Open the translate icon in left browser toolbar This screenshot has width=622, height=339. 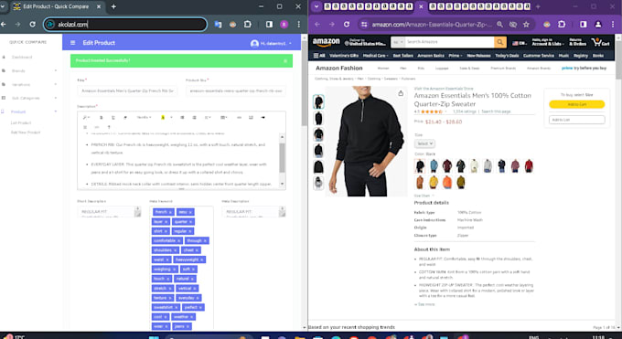(218, 25)
